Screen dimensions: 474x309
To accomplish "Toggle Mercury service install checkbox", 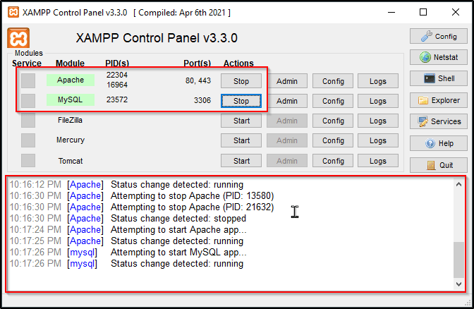I will (x=28, y=140).
